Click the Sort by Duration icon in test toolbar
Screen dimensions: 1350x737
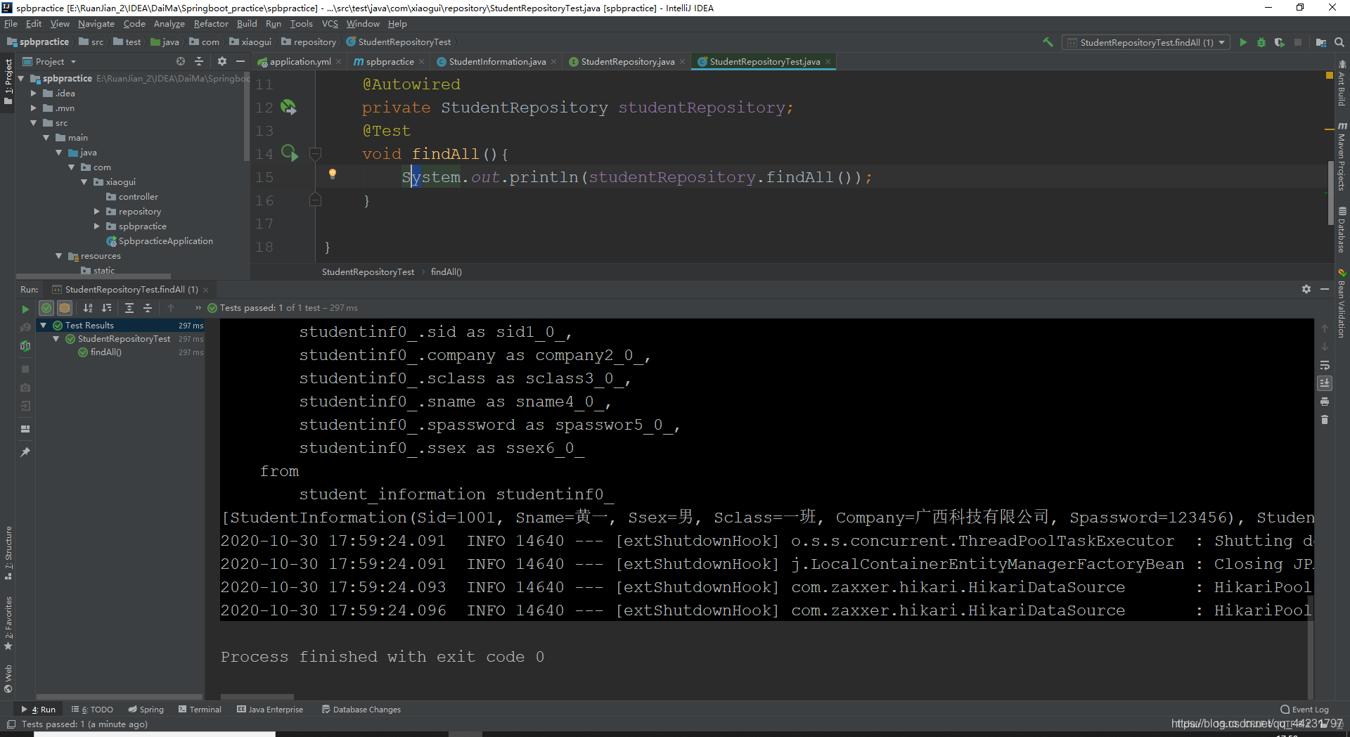point(106,308)
